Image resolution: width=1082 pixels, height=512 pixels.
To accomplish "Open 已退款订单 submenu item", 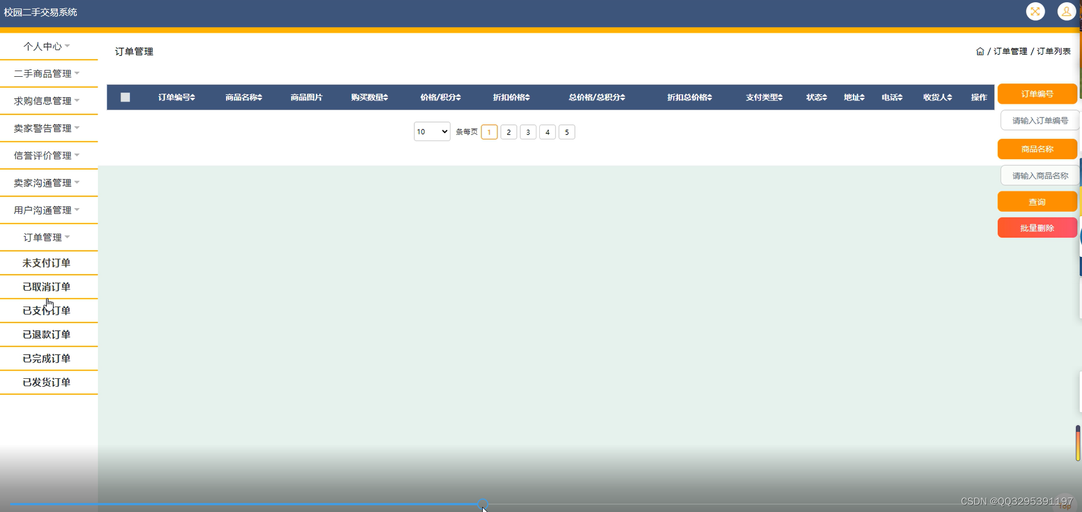I will coord(49,335).
